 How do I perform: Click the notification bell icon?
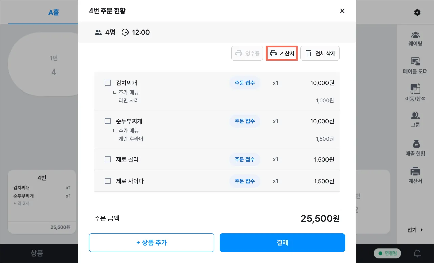(418, 253)
